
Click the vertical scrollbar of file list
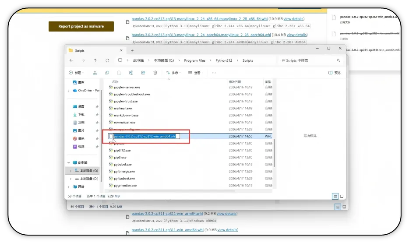pos(275,153)
